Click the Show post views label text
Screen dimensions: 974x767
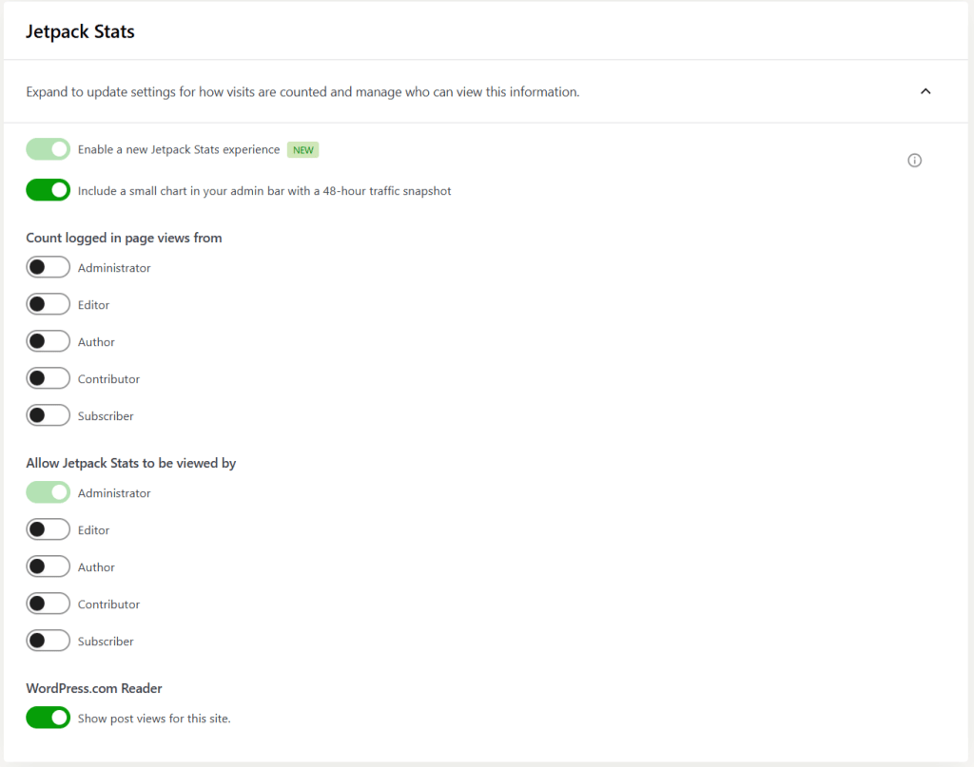point(154,719)
